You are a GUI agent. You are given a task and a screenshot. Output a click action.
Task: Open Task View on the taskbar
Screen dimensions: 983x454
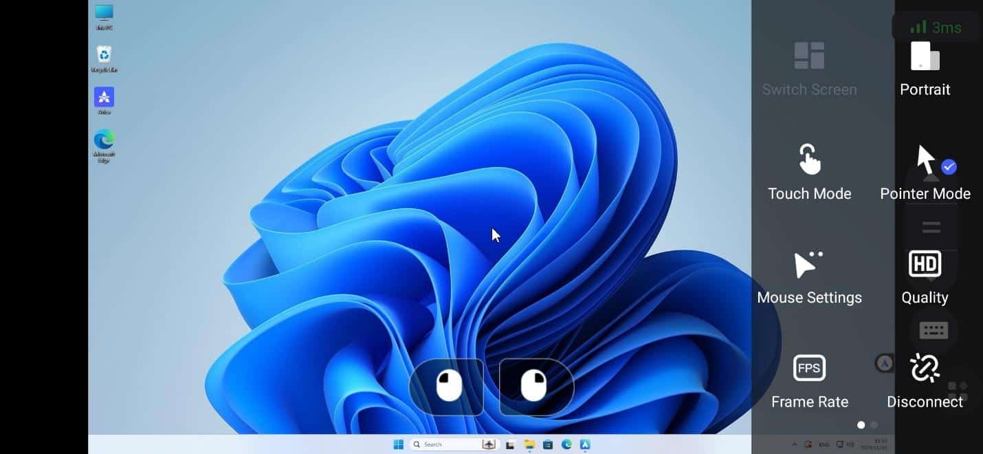[x=510, y=444]
